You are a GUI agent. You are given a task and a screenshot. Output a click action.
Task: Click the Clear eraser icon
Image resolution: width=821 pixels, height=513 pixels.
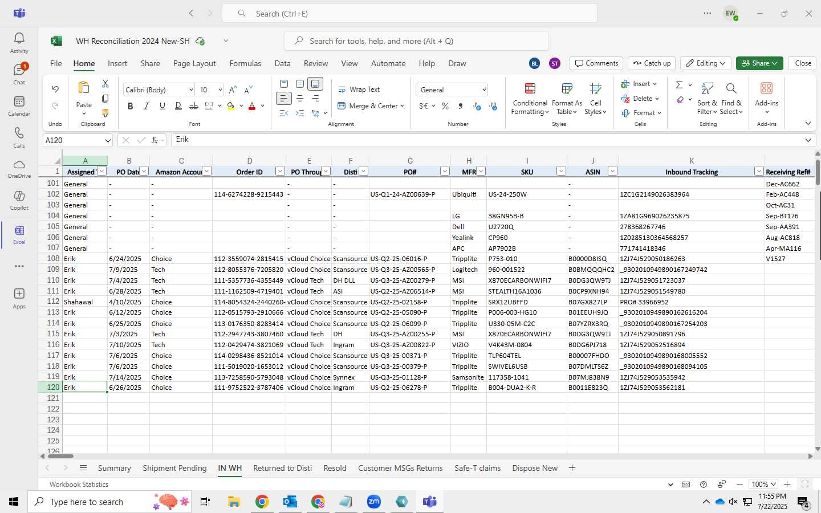[680, 100]
